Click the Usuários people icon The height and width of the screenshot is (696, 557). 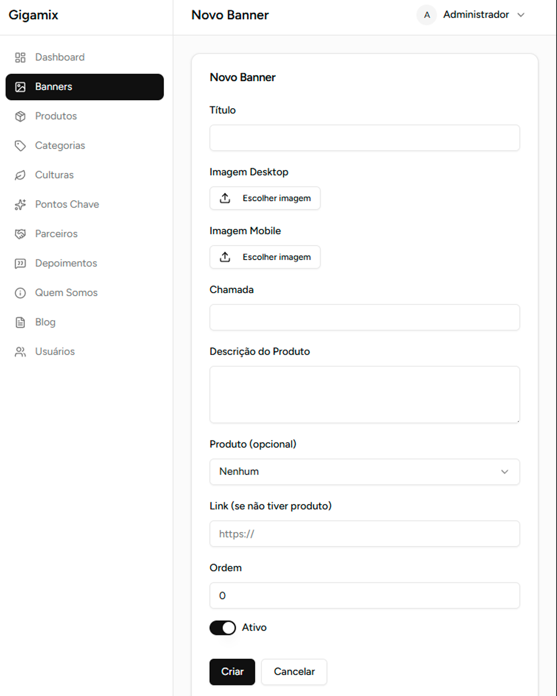[20, 351]
